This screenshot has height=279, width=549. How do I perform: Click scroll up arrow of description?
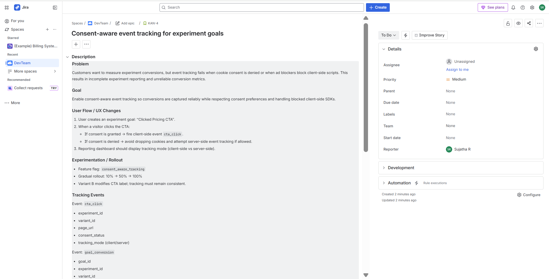click(x=366, y=18)
